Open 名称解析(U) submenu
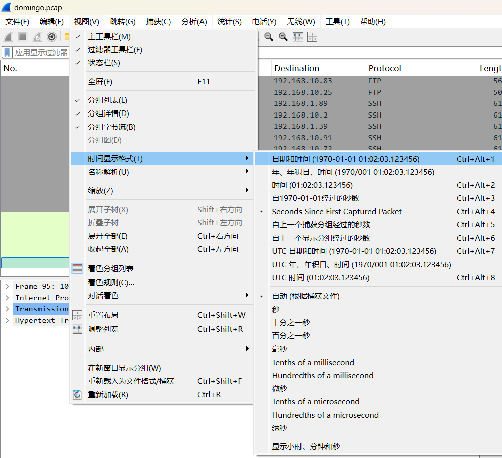The height and width of the screenshot is (458, 502). pyautogui.click(x=163, y=172)
